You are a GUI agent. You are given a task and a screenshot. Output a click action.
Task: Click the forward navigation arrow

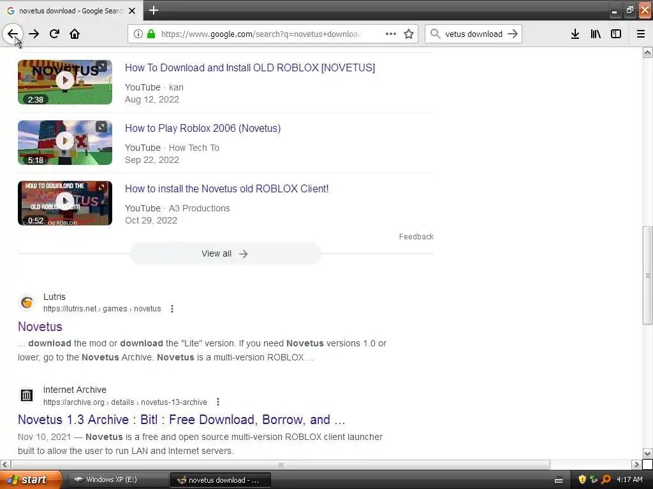tap(34, 34)
